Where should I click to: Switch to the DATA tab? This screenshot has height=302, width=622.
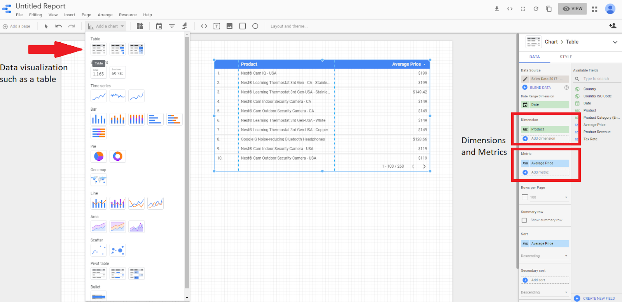(x=535, y=57)
